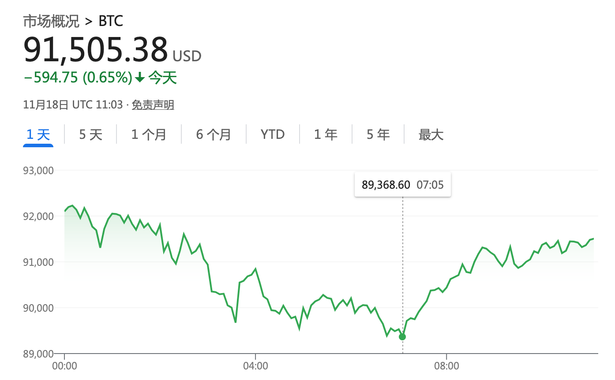The height and width of the screenshot is (380, 615).
Task: Click the 08:00 time axis label
Action: coord(446,366)
